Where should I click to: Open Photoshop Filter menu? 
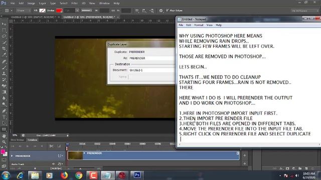click(75, 3)
